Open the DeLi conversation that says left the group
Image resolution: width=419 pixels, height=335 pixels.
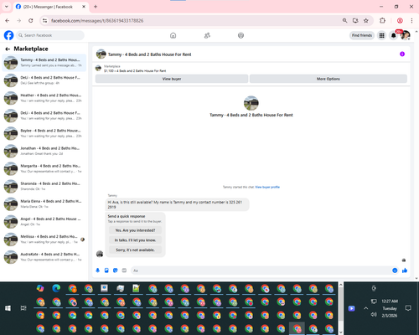coord(44,80)
